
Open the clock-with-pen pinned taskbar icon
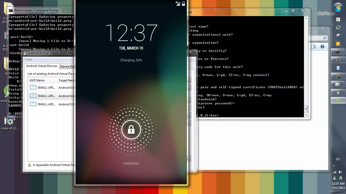coord(338,35)
